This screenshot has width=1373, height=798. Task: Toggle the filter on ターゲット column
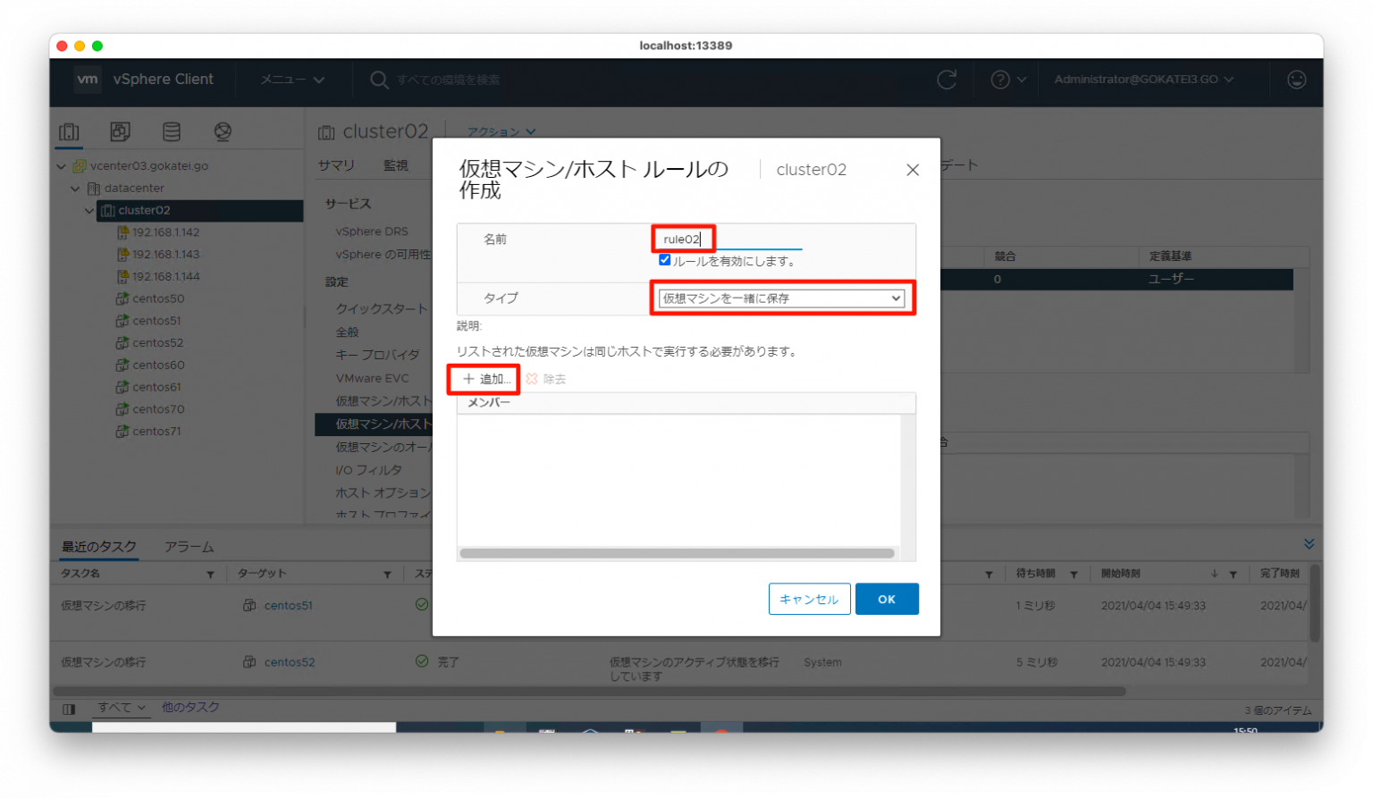click(x=387, y=573)
